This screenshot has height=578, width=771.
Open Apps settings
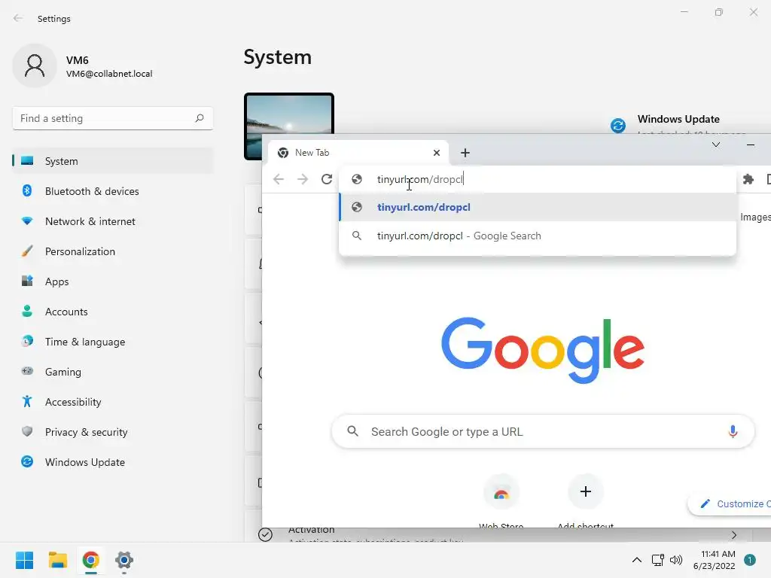pos(113,281)
